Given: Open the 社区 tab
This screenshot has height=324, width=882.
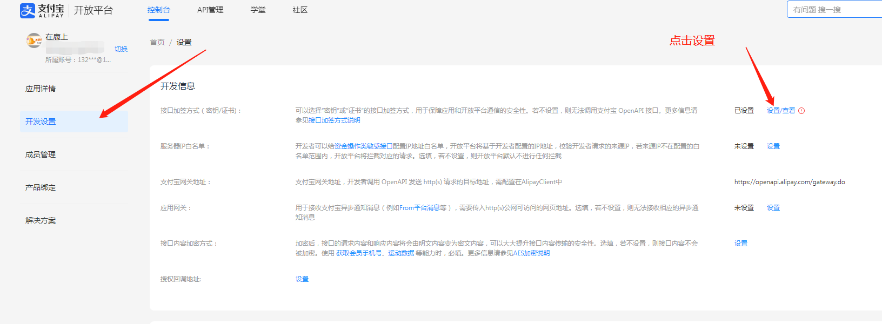Looking at the screenshot, I should (300, 10).
